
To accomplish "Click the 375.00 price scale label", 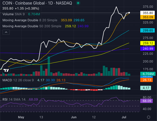I will click(x=148, y=7).
